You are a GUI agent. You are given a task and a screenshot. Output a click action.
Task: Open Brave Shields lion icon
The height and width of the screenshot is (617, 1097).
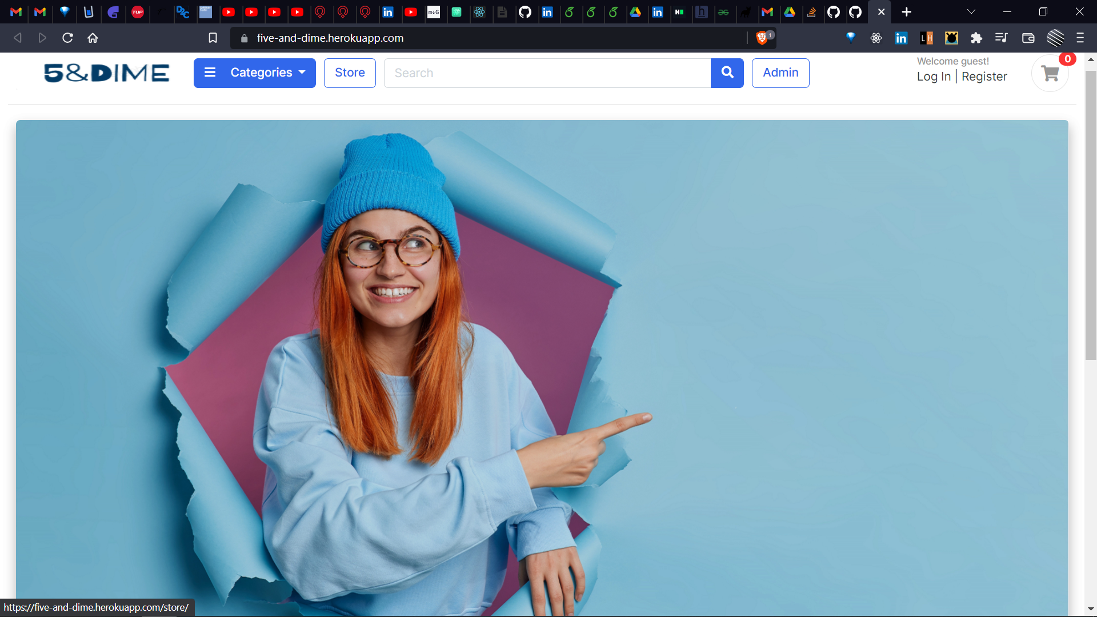(x=762, y=38)
